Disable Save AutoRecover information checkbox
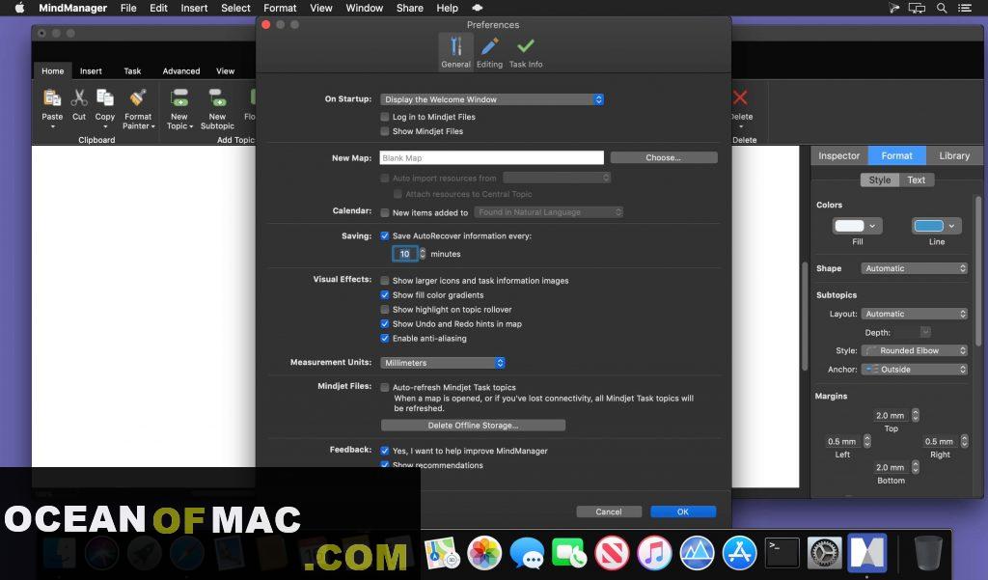988x580 pixels. (385, 235)
